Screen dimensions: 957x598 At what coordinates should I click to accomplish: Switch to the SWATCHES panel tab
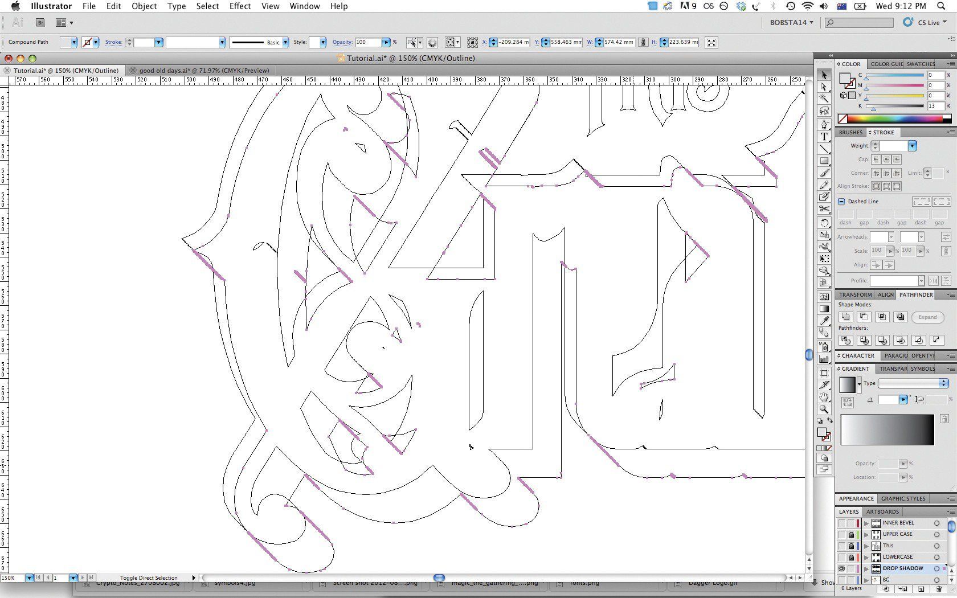(x=921, y=64)
